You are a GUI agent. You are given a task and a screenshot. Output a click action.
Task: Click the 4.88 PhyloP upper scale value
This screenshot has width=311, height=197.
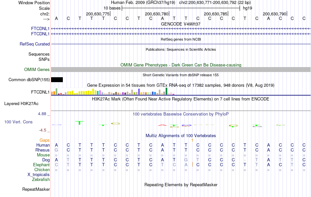(x=42, y=114)
